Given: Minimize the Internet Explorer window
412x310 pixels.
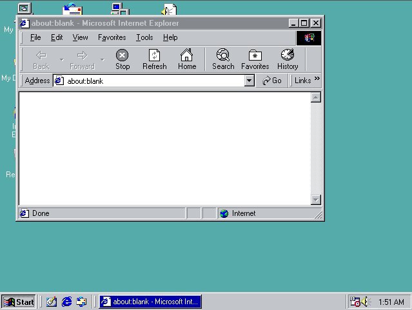Looking at the screenshot, I should [293, 23].
